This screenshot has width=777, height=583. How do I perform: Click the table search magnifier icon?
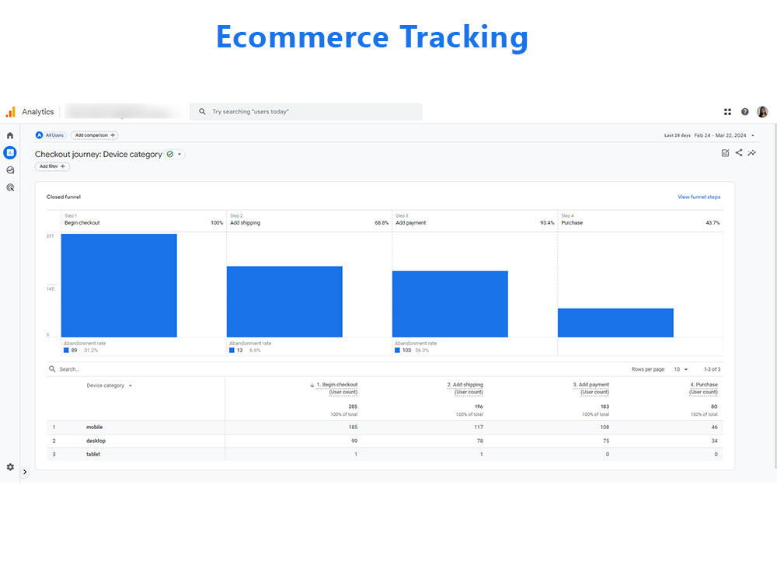point(52,369)
